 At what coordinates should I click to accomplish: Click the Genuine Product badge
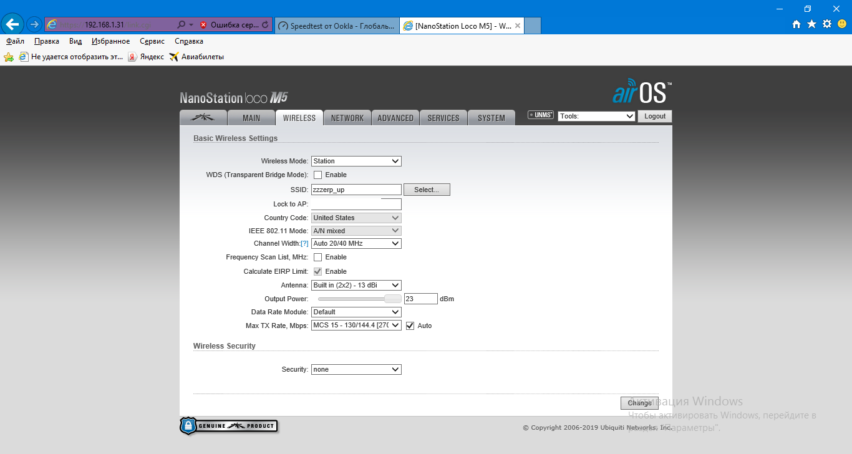(229, 426)
